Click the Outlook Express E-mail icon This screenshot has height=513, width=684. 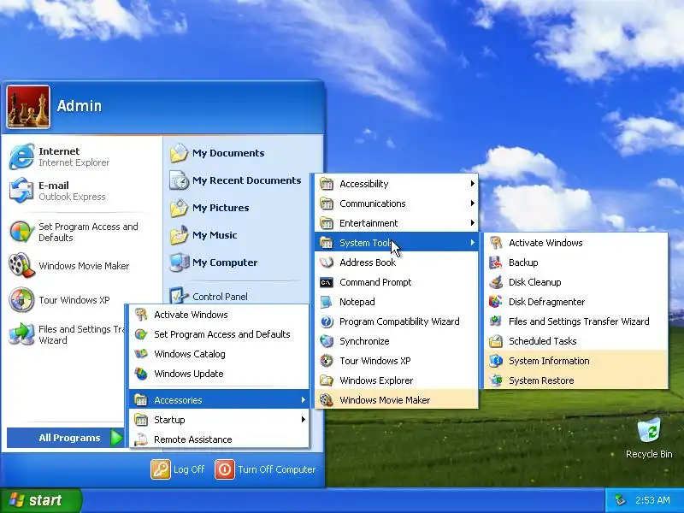pyautogui.click(x=21, y=191)
